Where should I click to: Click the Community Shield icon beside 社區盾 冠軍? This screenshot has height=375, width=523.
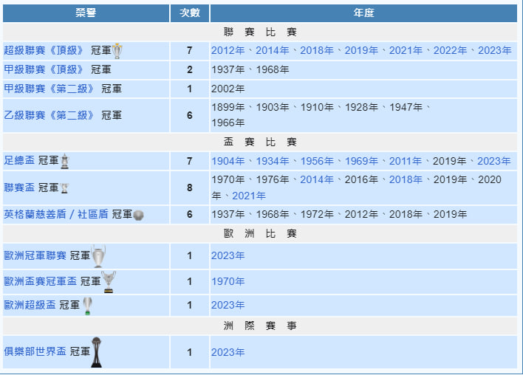click(x=139, y=215)
